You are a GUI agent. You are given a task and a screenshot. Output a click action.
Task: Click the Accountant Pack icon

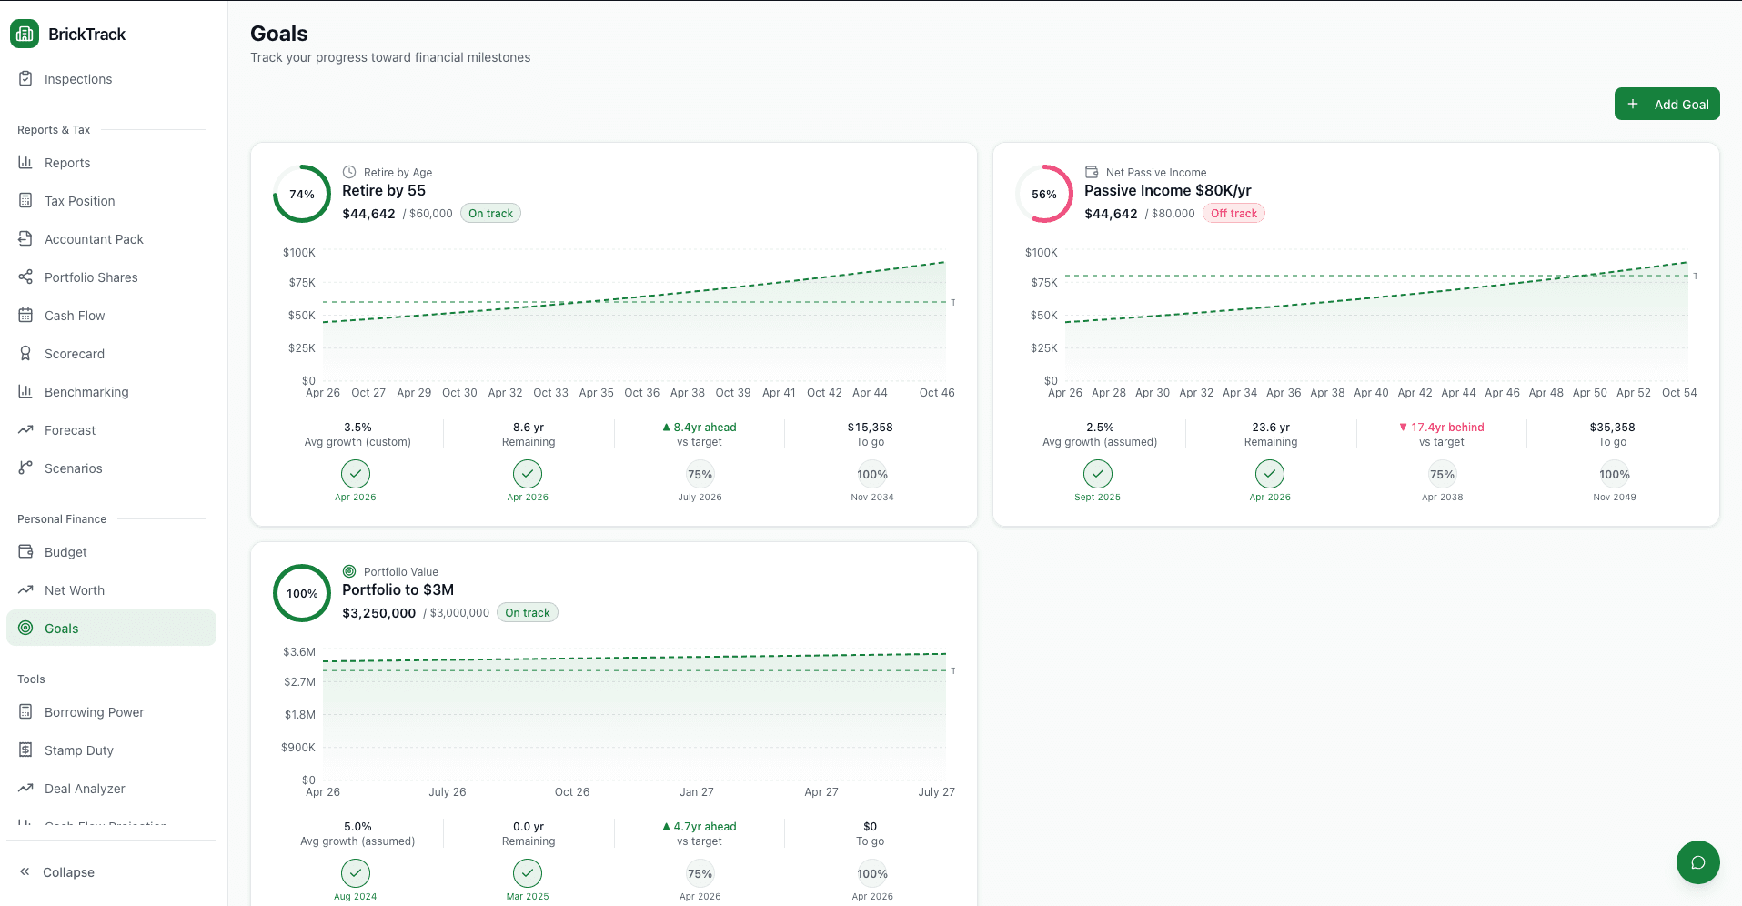[x=25, y=238]
